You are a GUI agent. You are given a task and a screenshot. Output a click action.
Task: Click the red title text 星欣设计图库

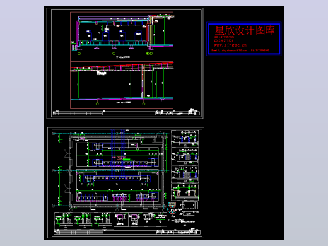coord(245,30)
